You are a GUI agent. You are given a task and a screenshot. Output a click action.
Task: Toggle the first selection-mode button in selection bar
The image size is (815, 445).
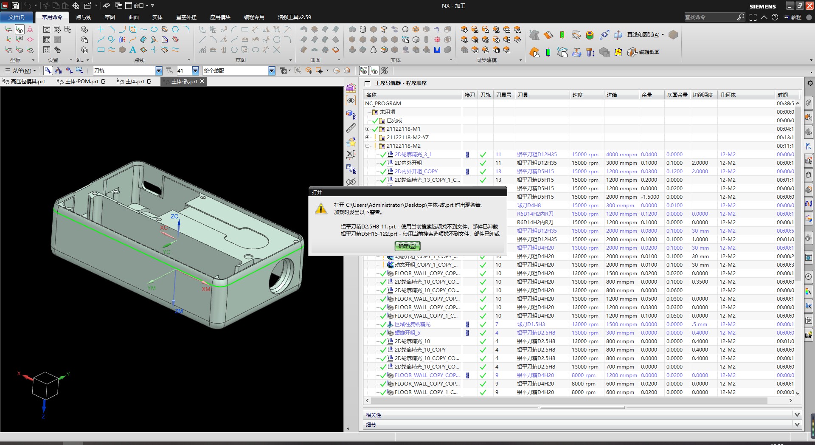click(x=48, y=70)
